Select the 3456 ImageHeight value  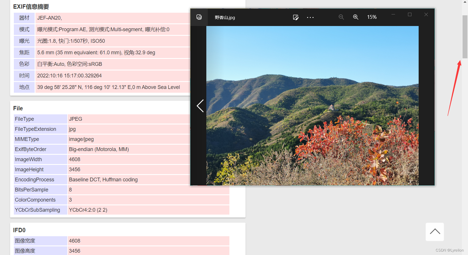[74, 170]
